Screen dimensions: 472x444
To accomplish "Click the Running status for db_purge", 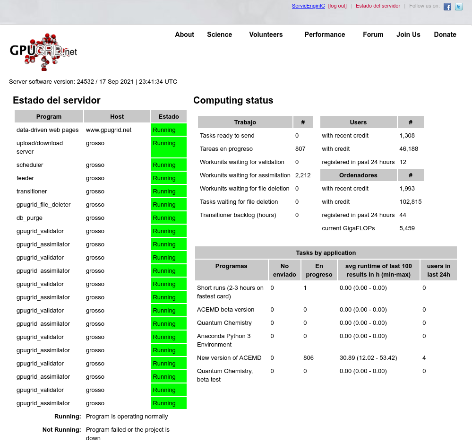I will click(169, 218).
